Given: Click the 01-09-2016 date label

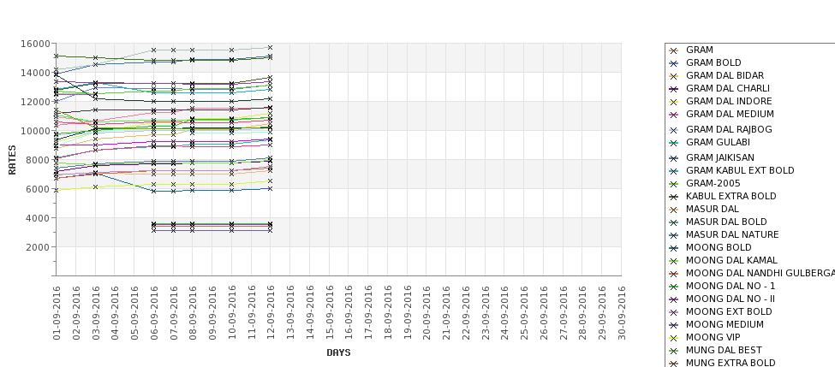Looking at the screenshot, I should click(x=57, y=313).
